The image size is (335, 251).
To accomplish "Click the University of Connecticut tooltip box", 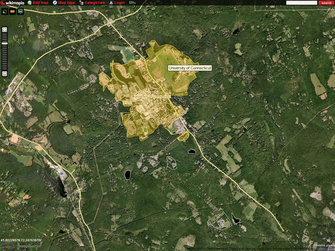I will click(190, 68).
